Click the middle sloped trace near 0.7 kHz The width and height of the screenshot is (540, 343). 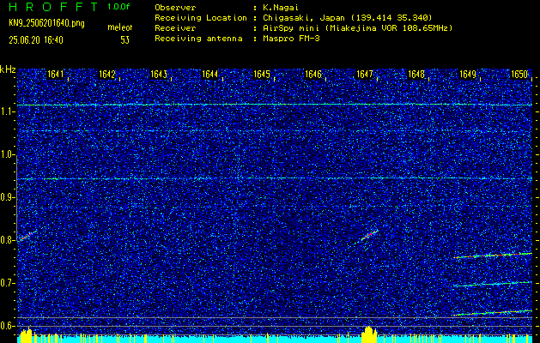coord(493,284)
